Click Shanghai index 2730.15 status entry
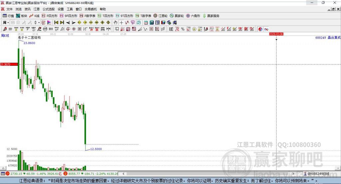Viewport: 341px width, 184px height. 34,174
